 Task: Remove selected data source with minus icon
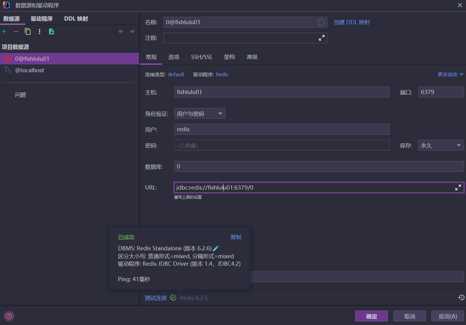[x=16, y=31]
